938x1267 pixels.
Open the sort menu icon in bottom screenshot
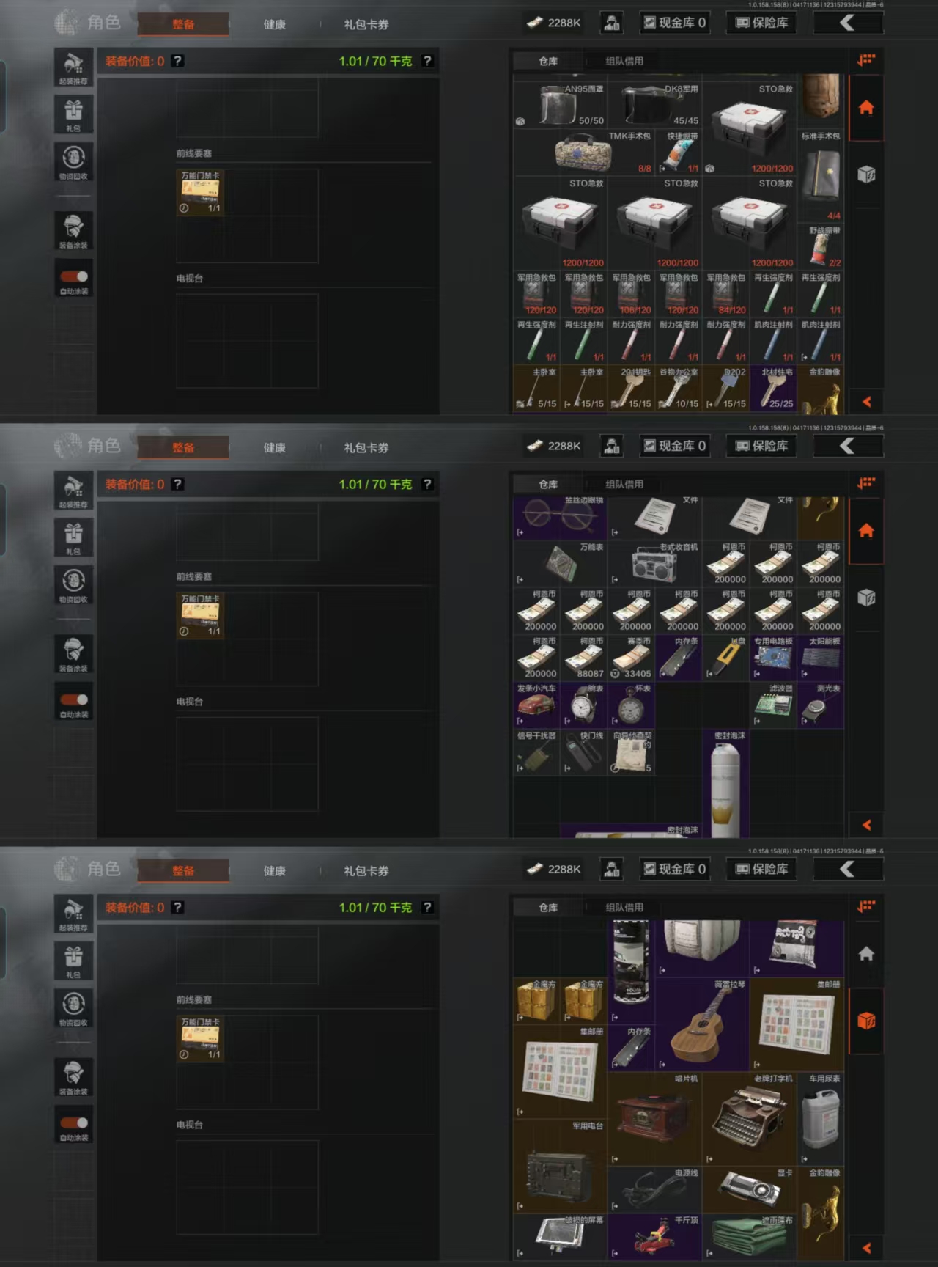click(867, 906)
